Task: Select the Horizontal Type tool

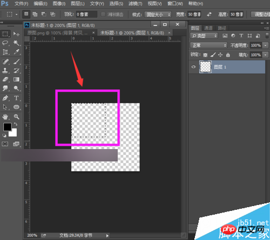Action: (16, 98)
